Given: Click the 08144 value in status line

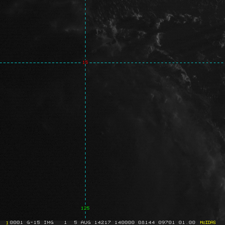Looking at the screenshot, I should coord(146,222).
